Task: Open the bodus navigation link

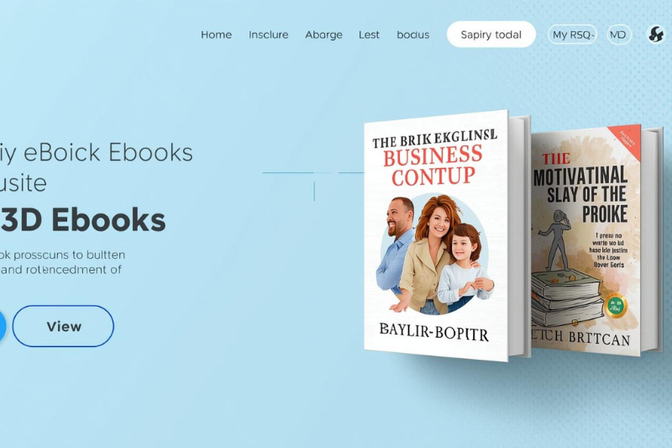Action: 412,34
